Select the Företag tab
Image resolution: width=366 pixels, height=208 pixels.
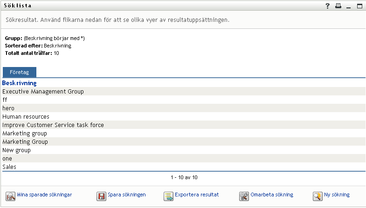(20, 73)
